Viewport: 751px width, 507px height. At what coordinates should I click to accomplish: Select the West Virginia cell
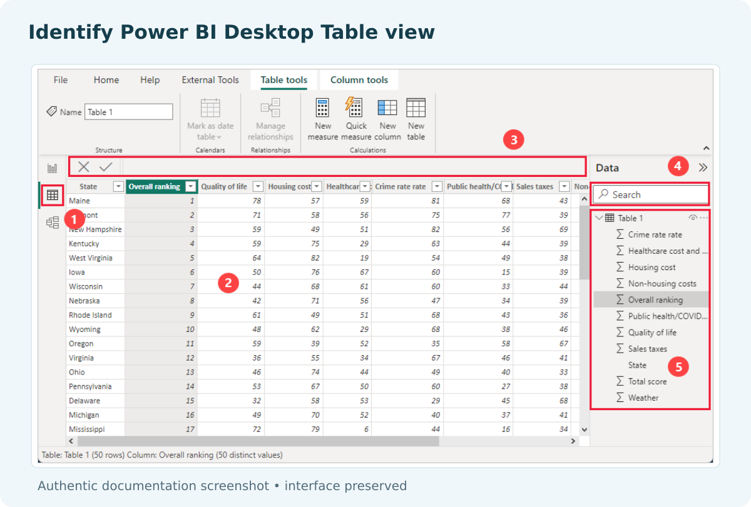[x=96, y=258]
